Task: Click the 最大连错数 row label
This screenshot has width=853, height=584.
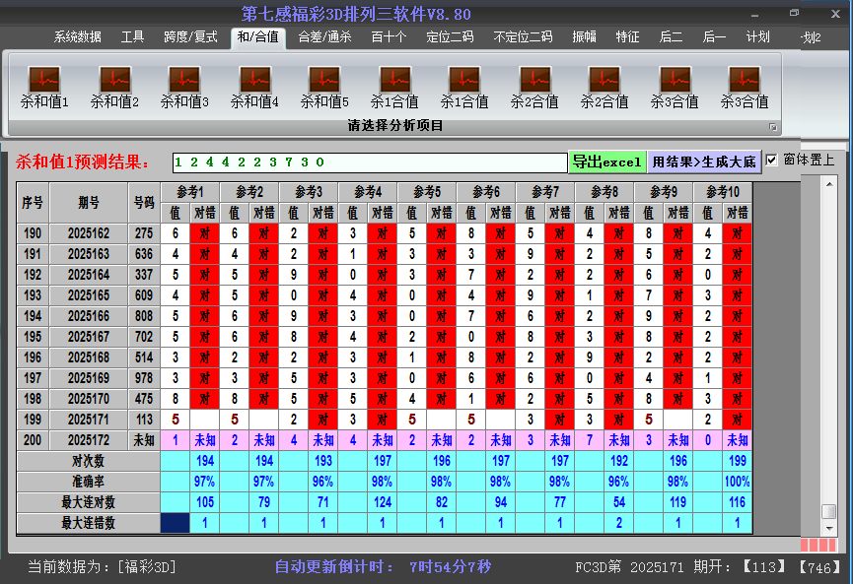Action: click(x=88, y=523)
